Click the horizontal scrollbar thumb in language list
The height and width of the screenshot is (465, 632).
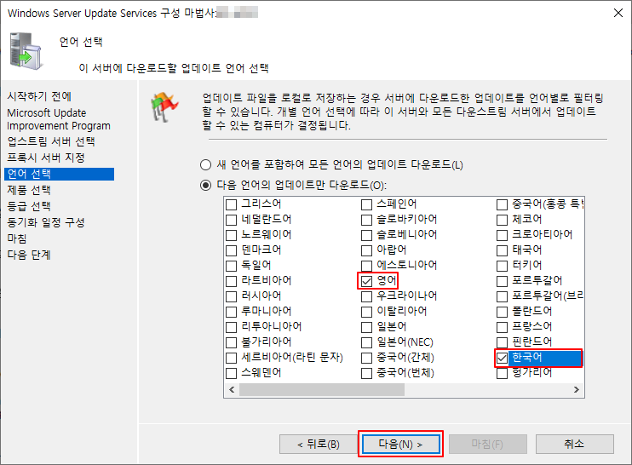point(322,390)
